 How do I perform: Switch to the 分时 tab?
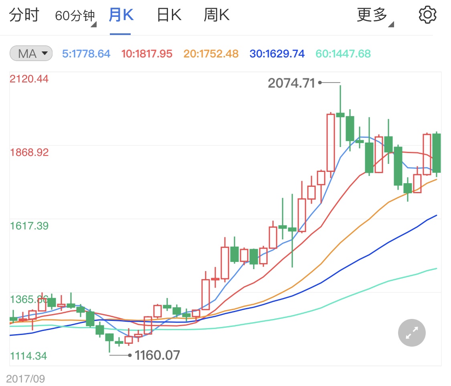[24, 15]
